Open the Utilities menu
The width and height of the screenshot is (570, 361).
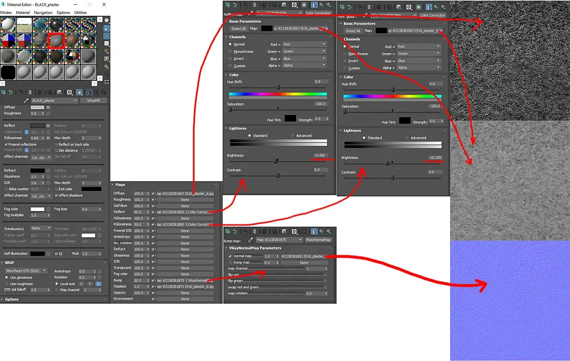click(x=81, y=13)
